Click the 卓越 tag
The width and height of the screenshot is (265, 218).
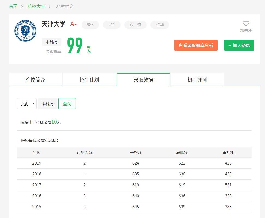click(x=160, y=25)
